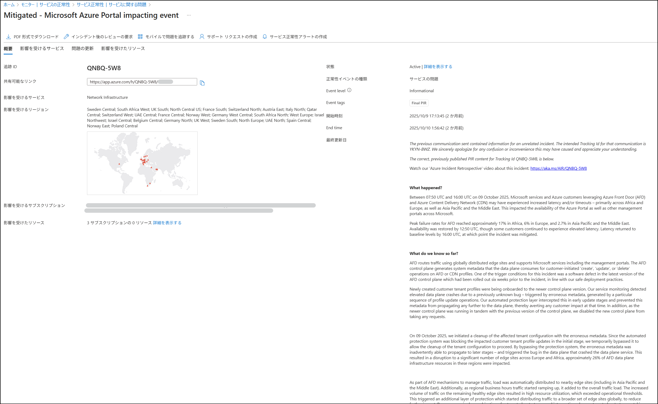
Task: Create サービス正常性アラートの作成
Action: [x=298, y=37]
